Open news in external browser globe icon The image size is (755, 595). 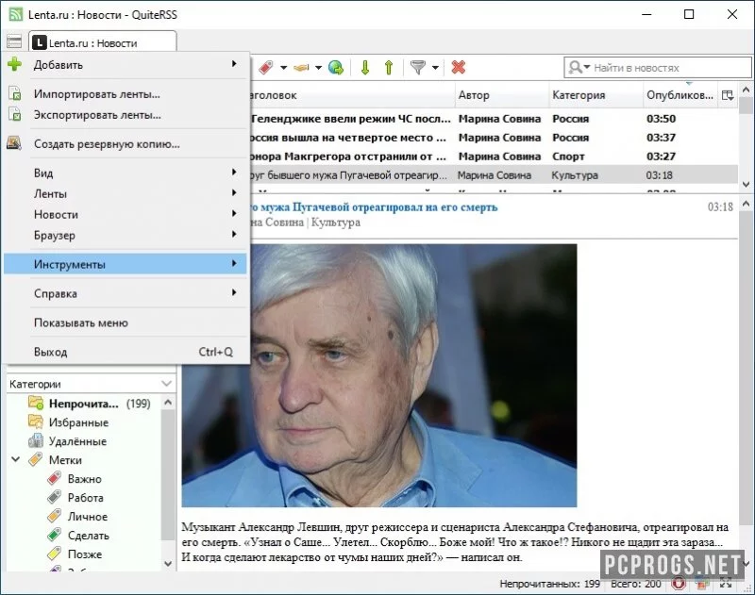(x=336, y=67)
